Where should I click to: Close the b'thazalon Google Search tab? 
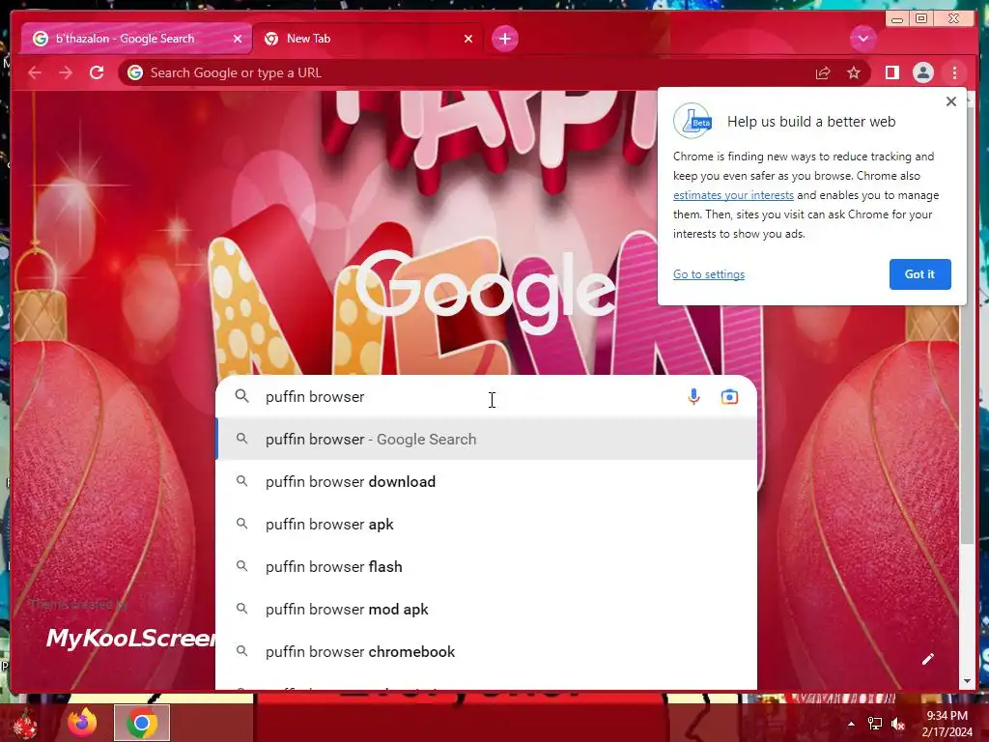(x=238, y=39)
